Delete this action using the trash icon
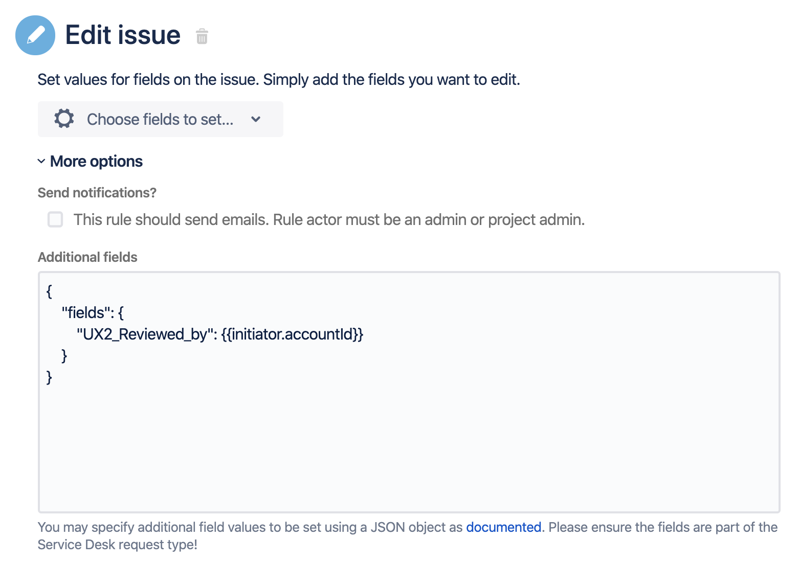The height and width of the screenshot is (585, 799). [x=202, y=36]
